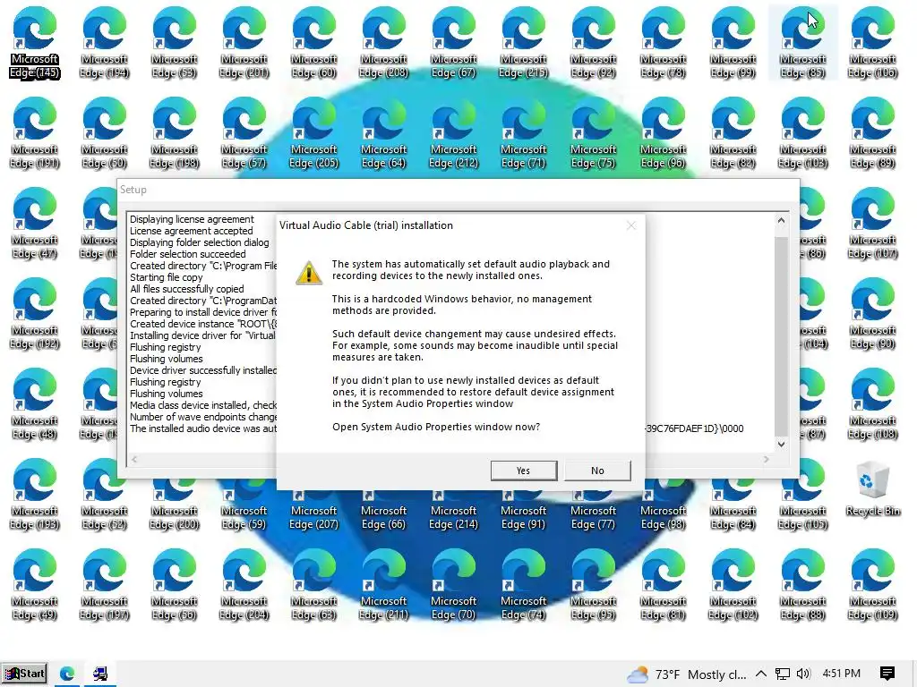Open the weather widget showing 73°F

686,674
